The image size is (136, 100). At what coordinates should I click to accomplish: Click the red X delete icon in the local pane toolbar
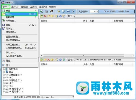pos(49,60)
